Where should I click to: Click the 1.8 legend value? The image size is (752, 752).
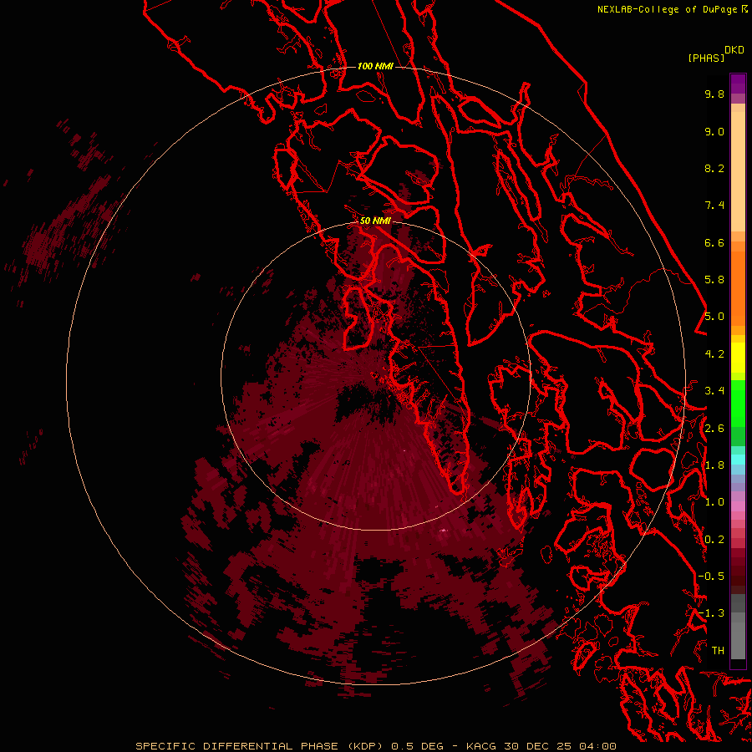click(x=714, y=465)
